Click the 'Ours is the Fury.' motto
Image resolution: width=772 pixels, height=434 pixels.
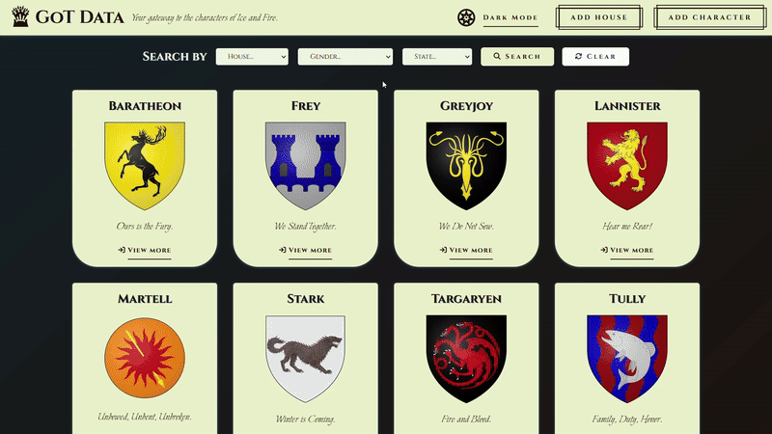145,227
